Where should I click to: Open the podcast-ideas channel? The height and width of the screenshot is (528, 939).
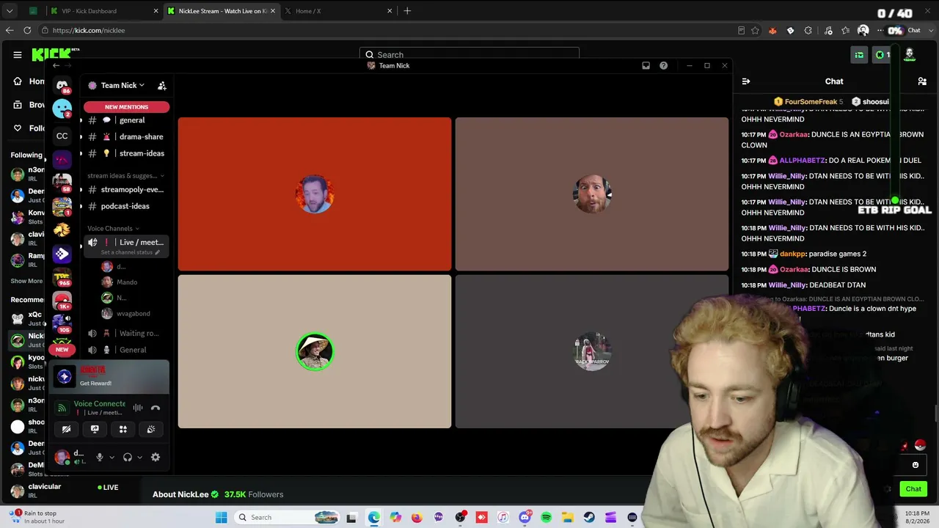tap(126, 206)
